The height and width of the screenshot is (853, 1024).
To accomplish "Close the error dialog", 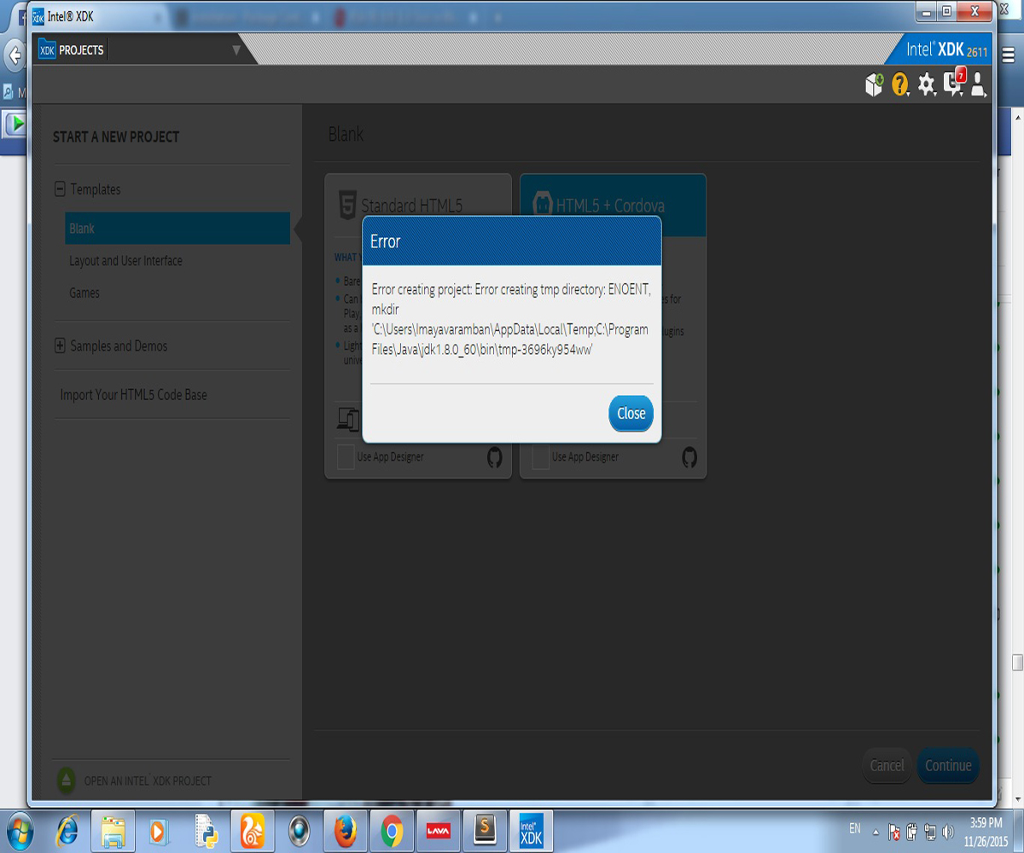I will click(631, 414).
